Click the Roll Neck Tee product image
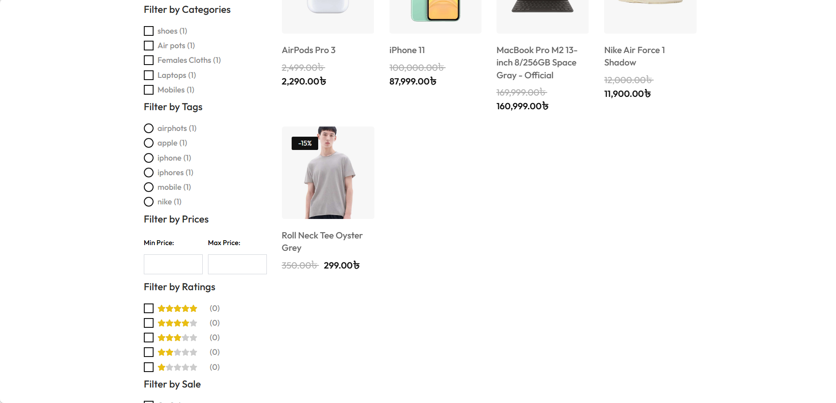This screenshot has height=403, width=836. [328, 173]
